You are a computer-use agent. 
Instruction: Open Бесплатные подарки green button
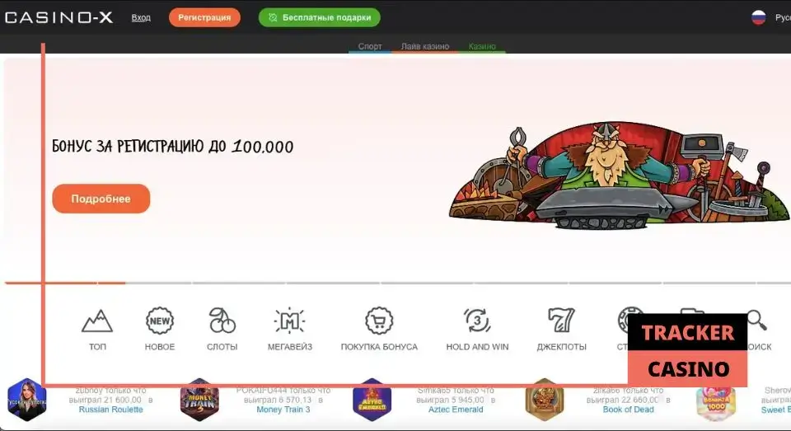tap(320, 17)
